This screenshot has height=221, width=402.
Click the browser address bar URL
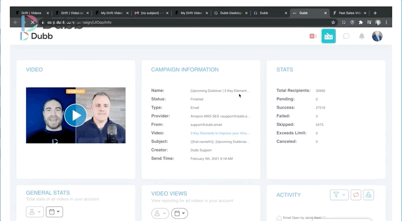79,22
